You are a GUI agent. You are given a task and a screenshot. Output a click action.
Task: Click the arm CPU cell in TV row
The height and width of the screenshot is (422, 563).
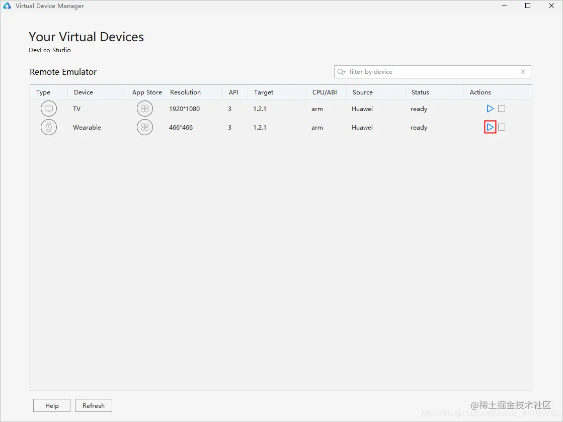coord(317,109)
